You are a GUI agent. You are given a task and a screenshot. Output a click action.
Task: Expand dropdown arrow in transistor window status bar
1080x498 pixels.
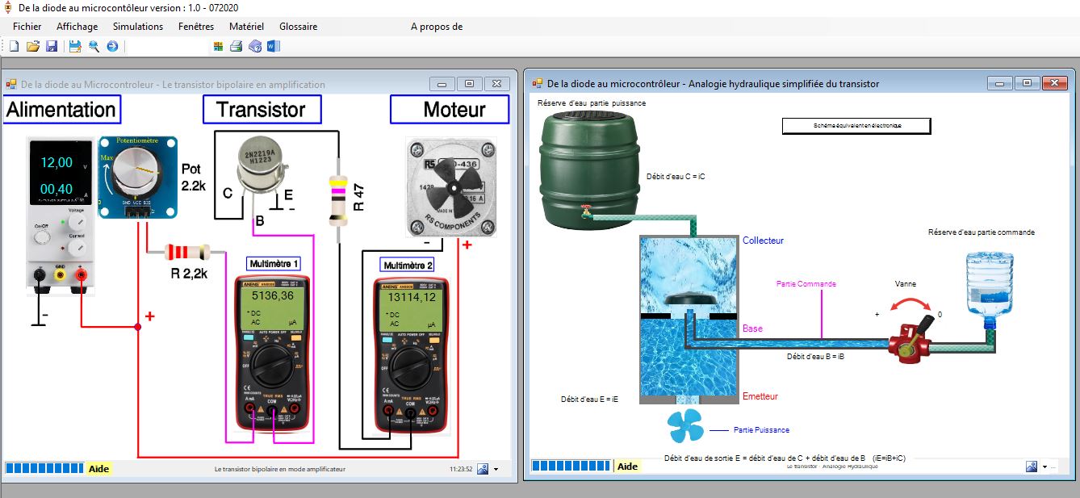coord(496,469)
